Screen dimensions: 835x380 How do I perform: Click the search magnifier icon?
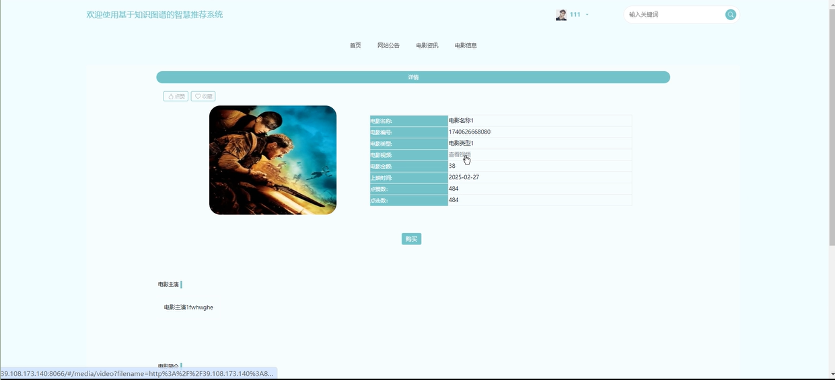click(731, 15)
